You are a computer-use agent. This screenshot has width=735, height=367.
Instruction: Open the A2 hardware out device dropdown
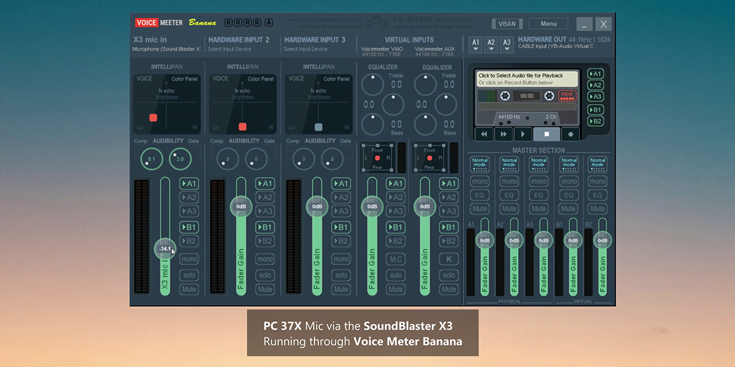tap(491, 45)
